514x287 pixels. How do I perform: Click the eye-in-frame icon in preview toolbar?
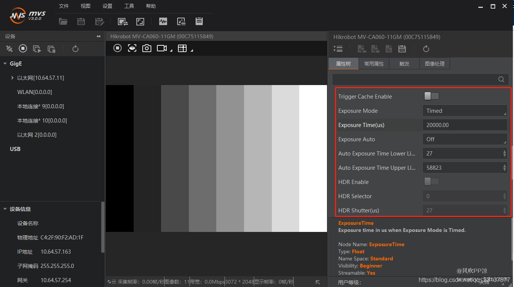(132, 48)
